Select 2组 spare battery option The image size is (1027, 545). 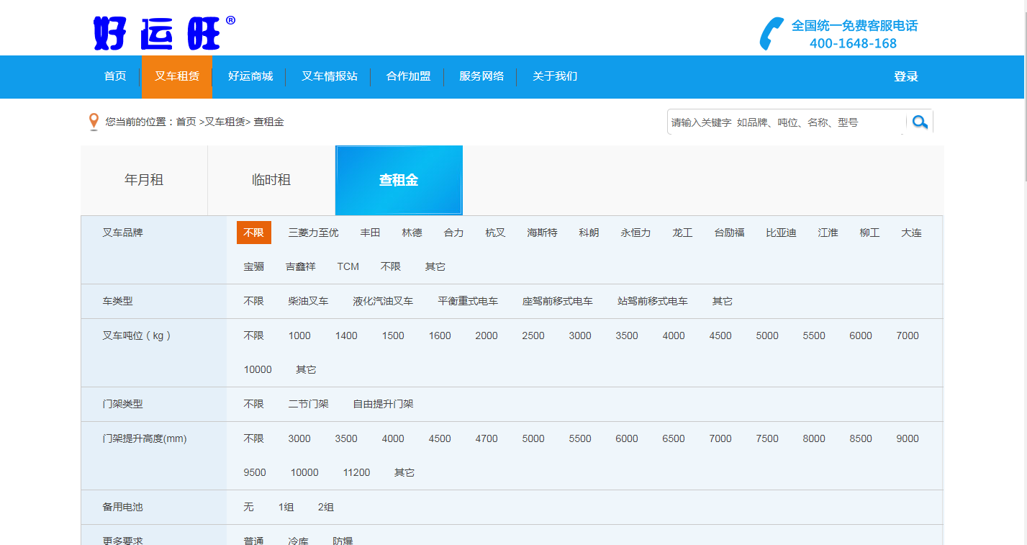pos(326,507)
